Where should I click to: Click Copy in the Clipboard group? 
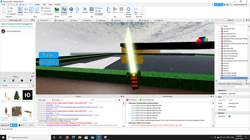(x=10, y=8)
